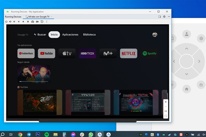This screenshot has width=206, height=137.
Task: Launch the Netflix app tile
Action: (x=129, y=53)
